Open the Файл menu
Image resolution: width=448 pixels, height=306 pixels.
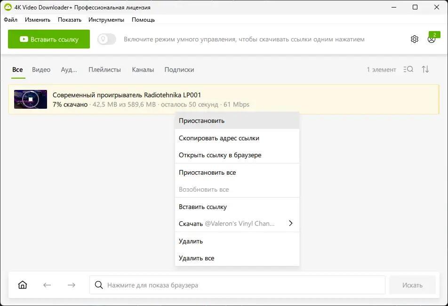click(10, 20)
